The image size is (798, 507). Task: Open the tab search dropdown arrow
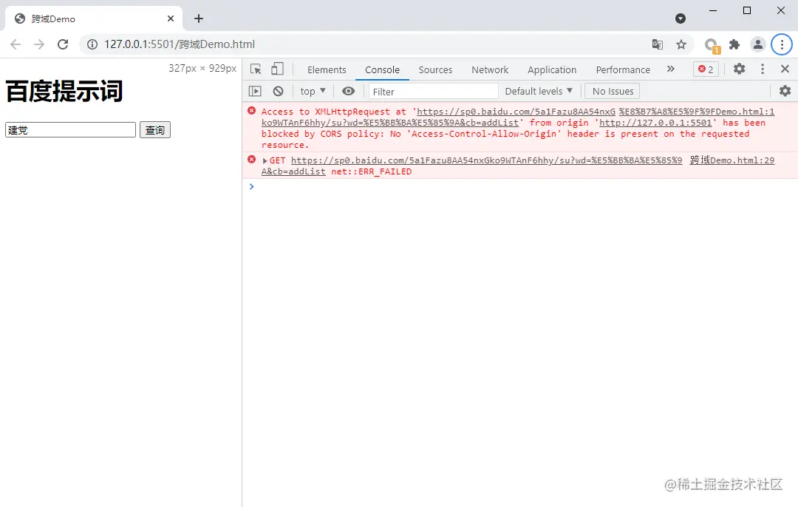[x=681, y=18]
